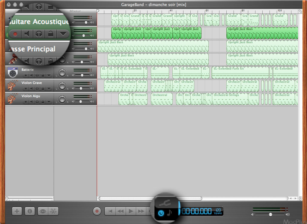Click the Violon Grave volume slider knob

coord(81,88)
